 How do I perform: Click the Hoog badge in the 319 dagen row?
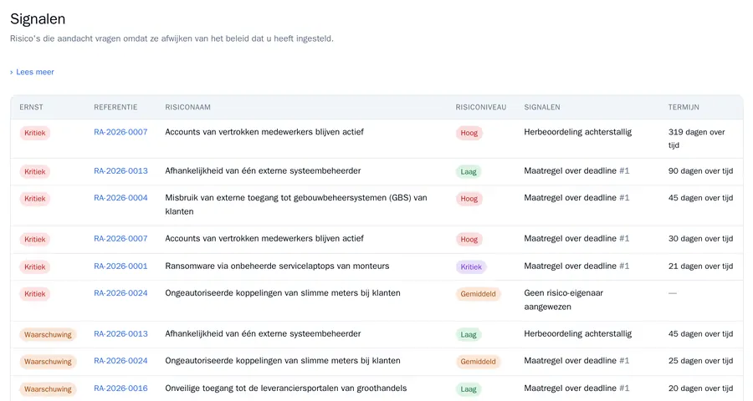[x=469, y=133]
